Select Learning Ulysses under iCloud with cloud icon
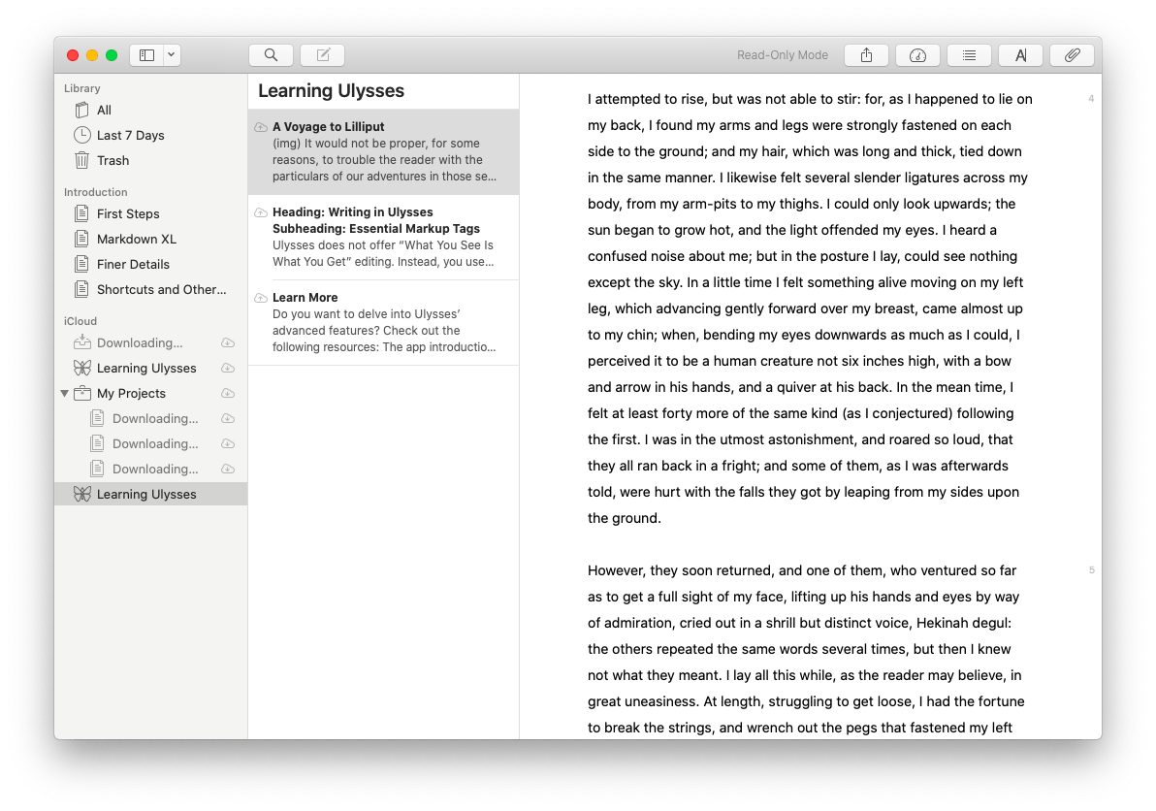 (150, 368)
